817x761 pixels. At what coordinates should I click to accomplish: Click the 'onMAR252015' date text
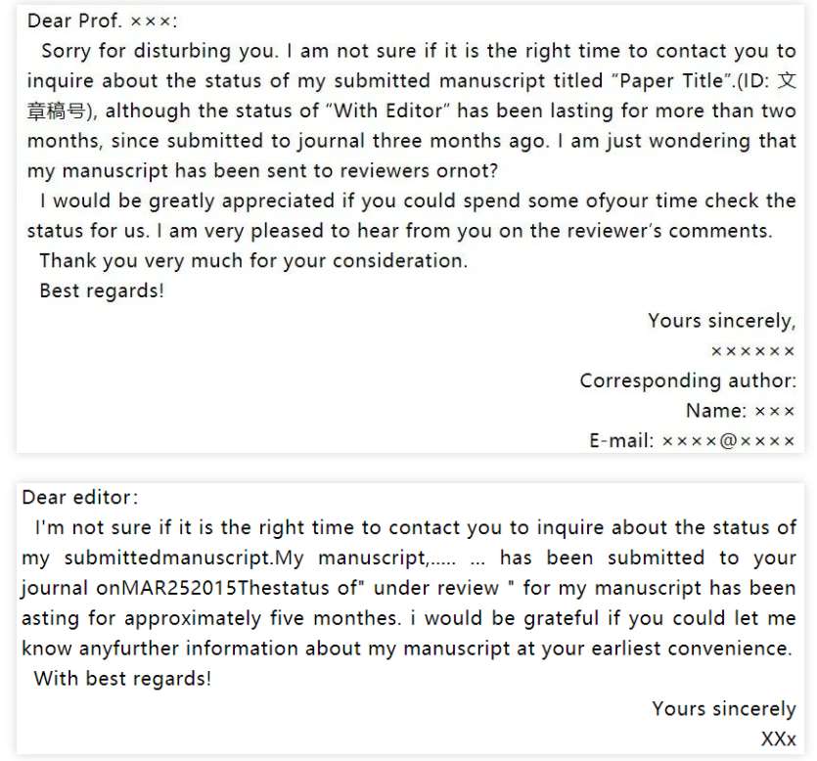point(166,588)
